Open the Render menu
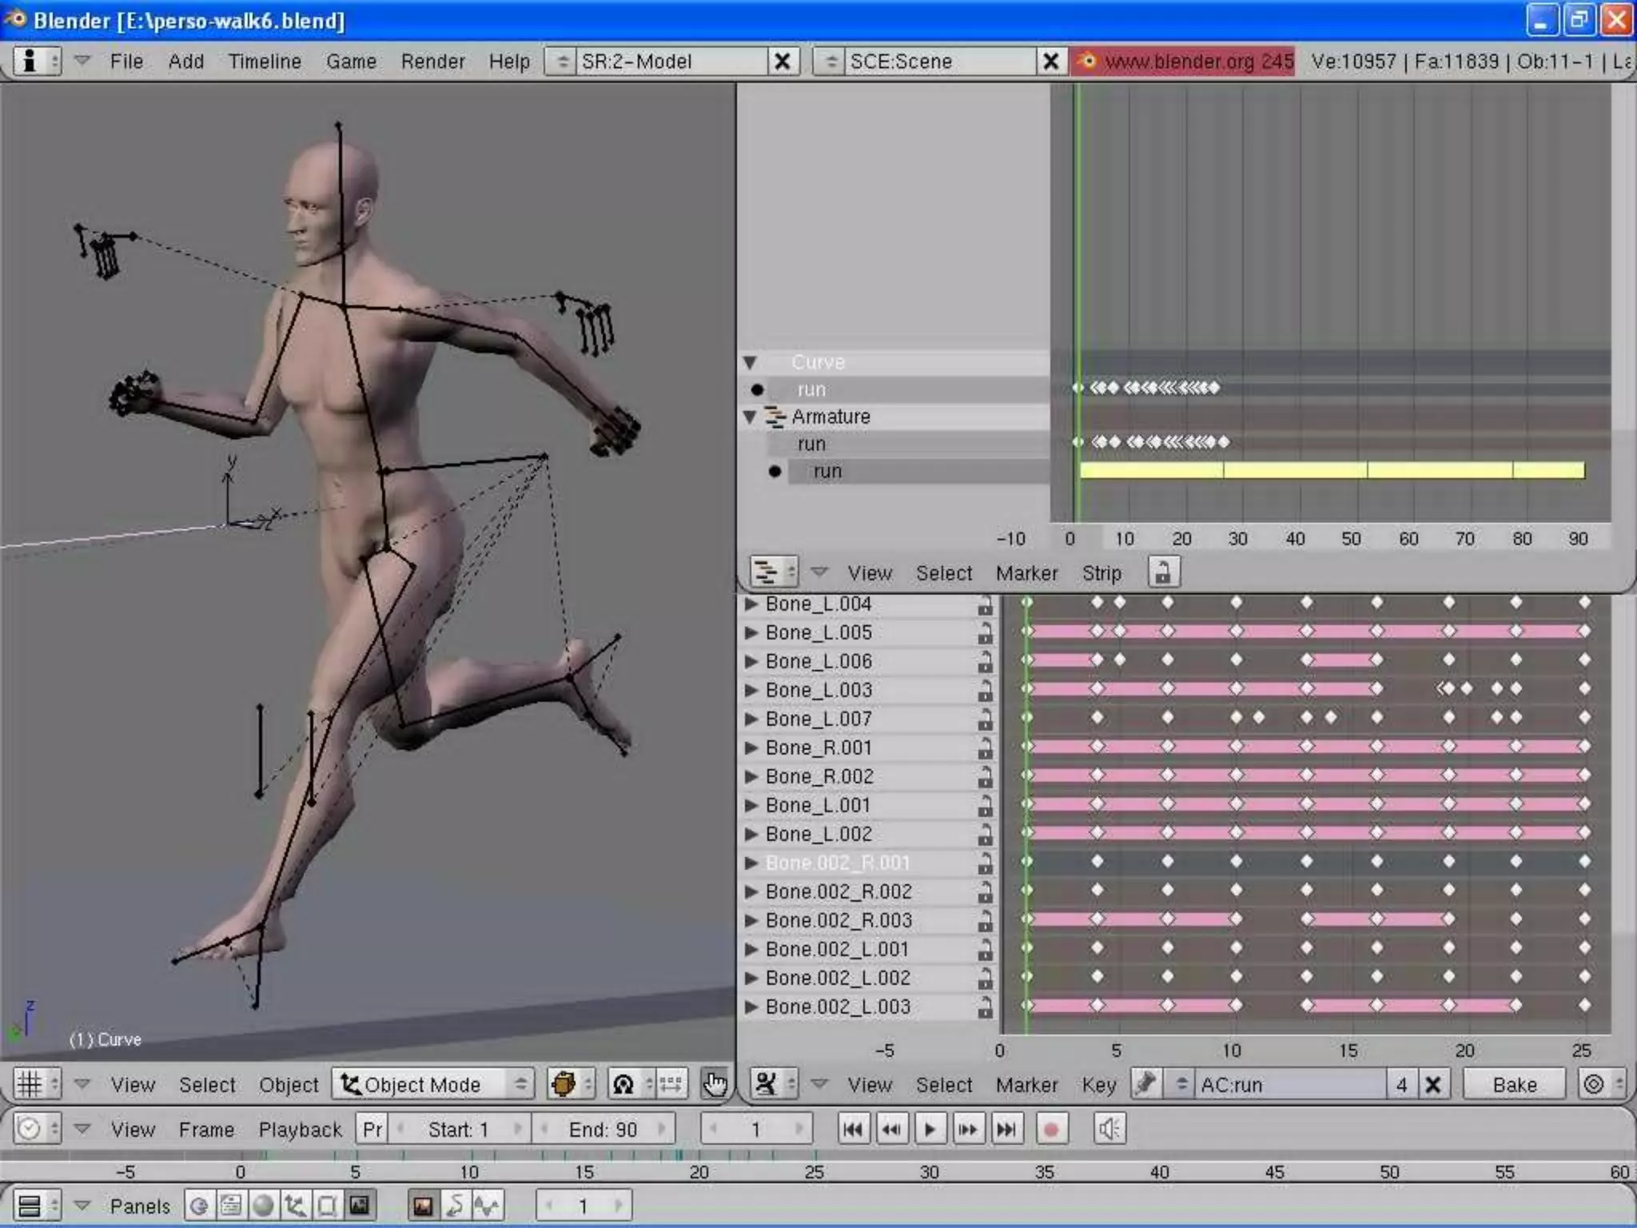This screenshot has width=1637, height=1228. pyautogui.click(x=432, y=62)
